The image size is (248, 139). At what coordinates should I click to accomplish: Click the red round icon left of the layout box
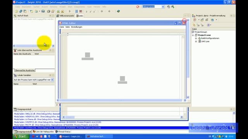point(138,7)
